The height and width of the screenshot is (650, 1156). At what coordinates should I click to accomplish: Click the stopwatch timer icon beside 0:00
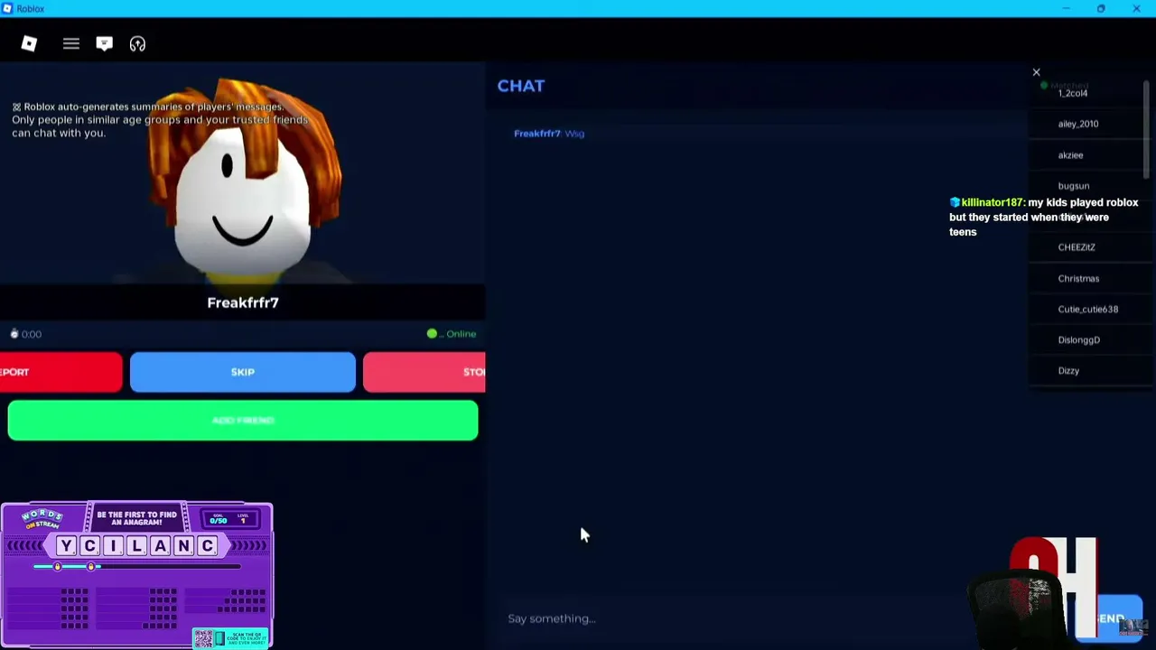tap(14, 334)
